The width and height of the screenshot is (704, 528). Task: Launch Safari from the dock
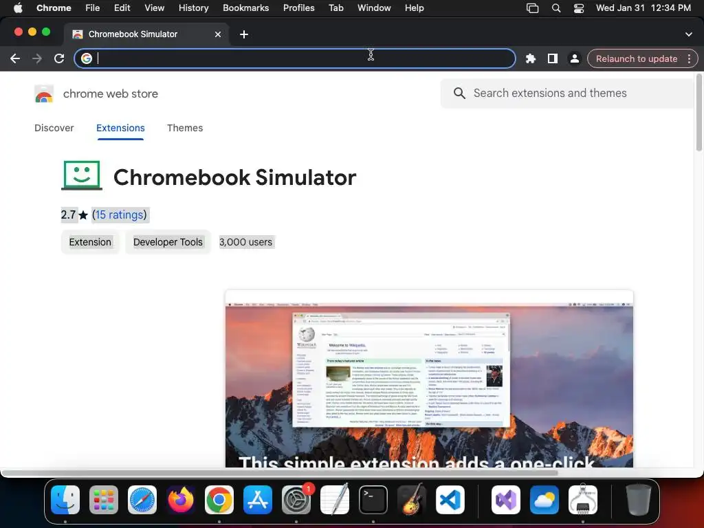click(x=142, y=500)
